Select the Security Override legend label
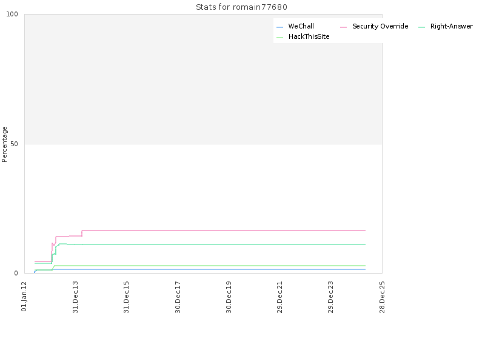 click(x=380, y=26)
